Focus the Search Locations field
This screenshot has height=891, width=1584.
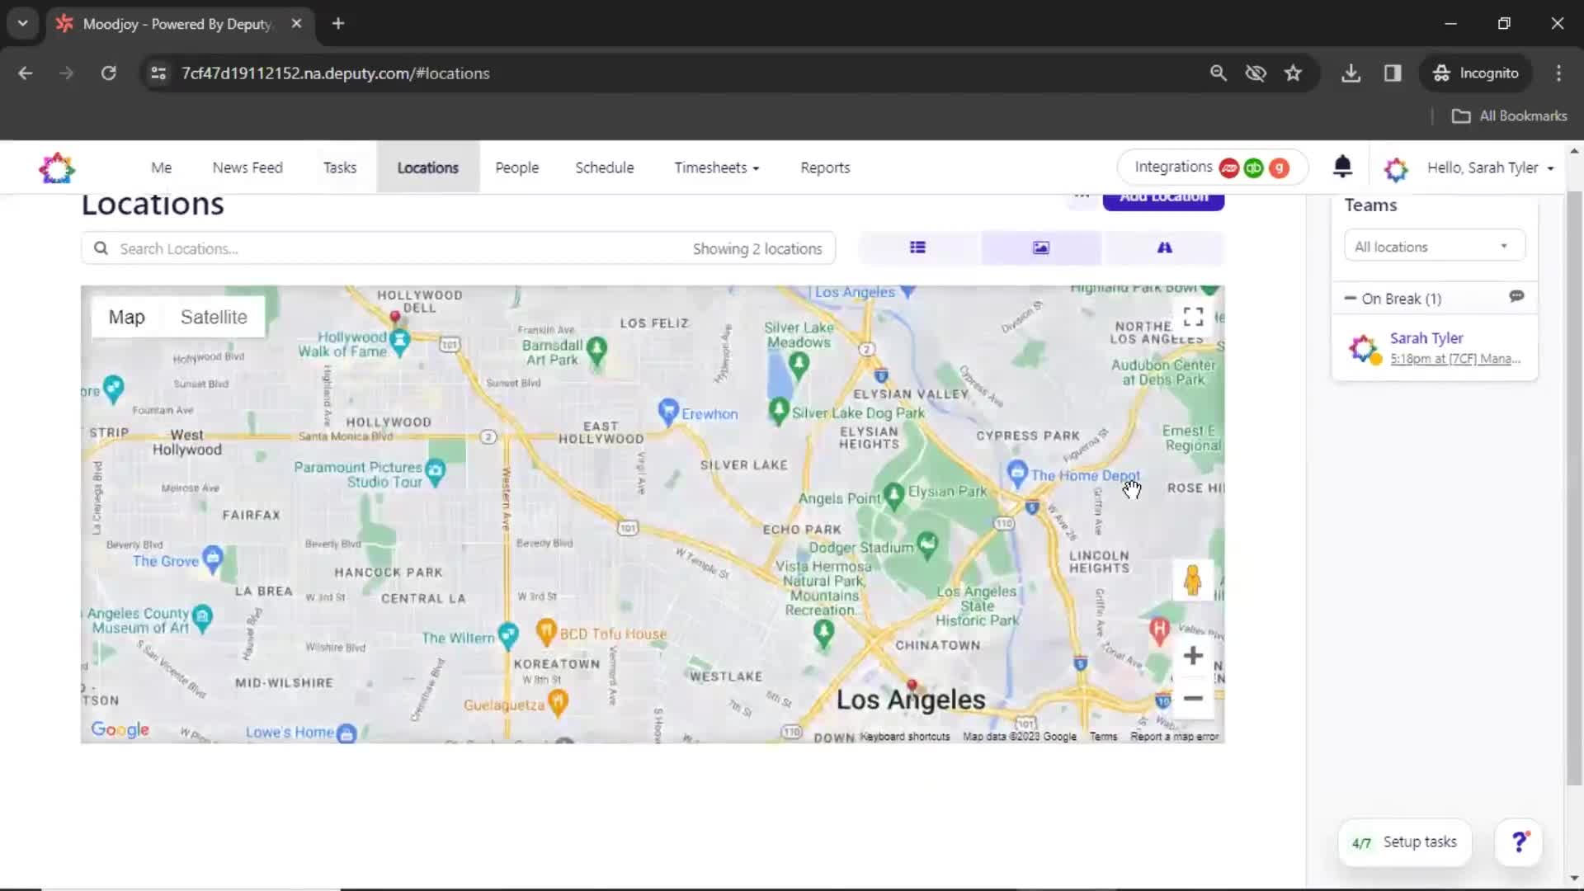click(x=458, y=248)
